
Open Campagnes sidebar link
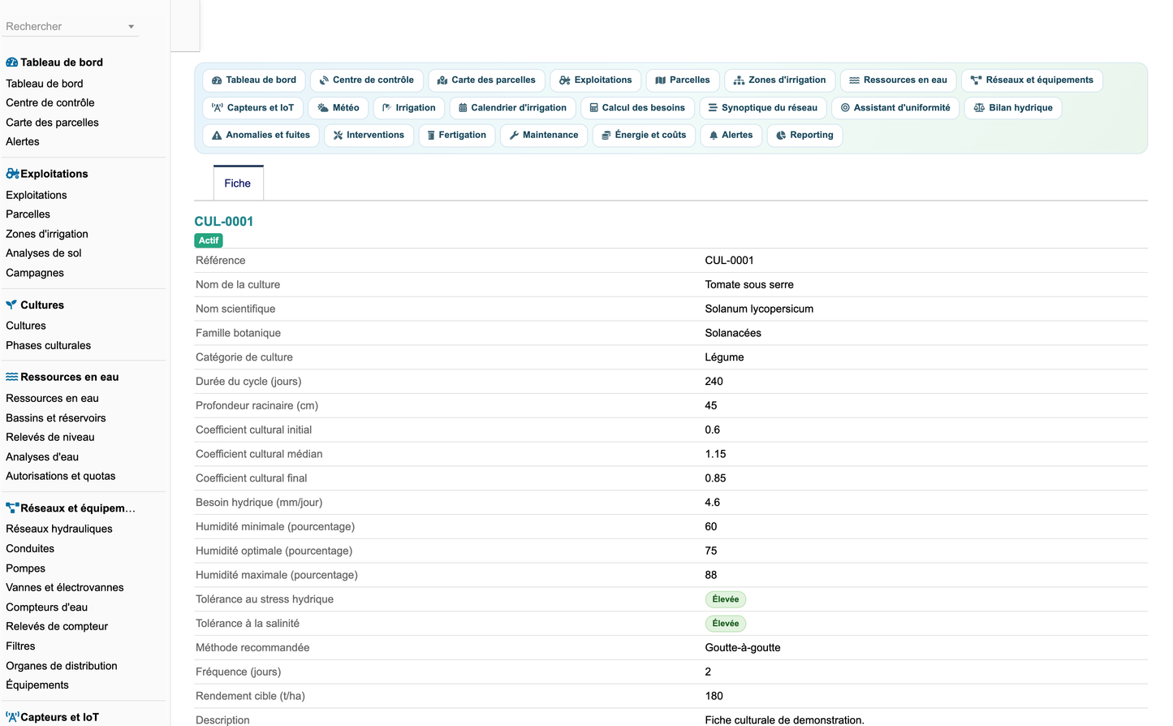click(x=35, y=273)
